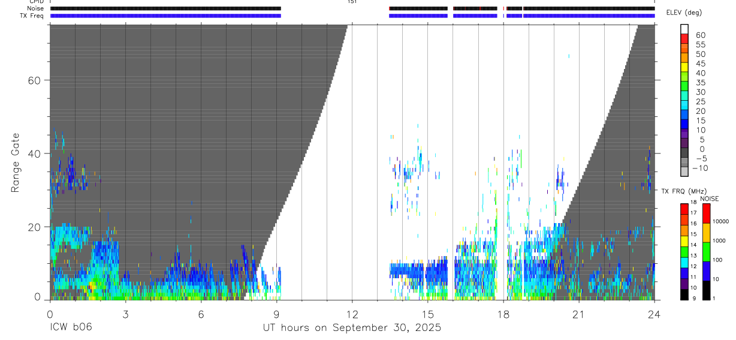Screen dimensions: 736x340
Task: Click the '40' tick on Range Gate axis
Action: pos(34,154)
